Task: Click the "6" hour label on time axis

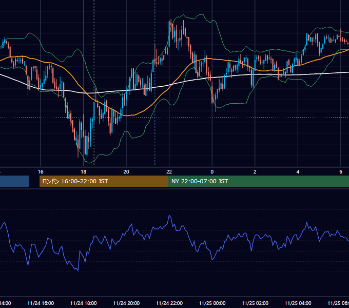Action: point(341,172)
